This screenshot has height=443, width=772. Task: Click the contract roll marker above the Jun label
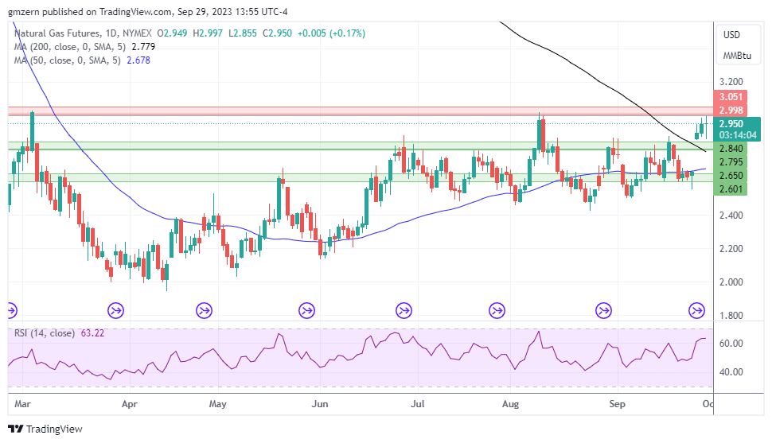coord(306,311)
